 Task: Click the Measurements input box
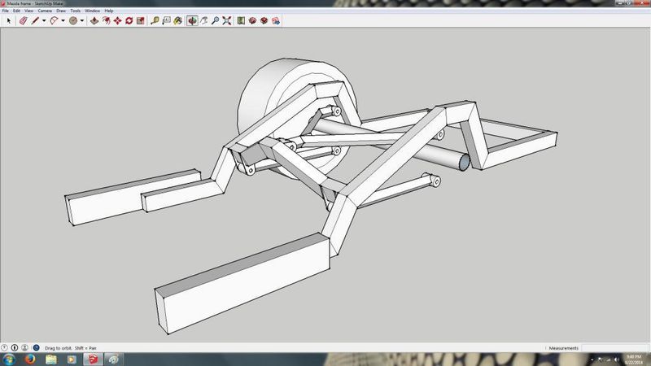(x=616, y=348)
